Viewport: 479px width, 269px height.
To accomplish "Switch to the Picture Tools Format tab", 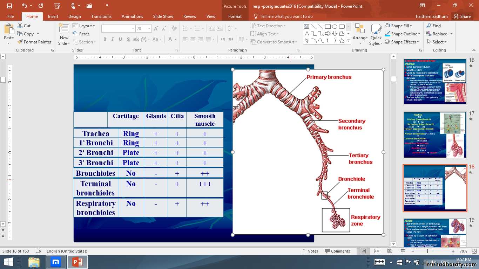I will (x=235, y=16).
